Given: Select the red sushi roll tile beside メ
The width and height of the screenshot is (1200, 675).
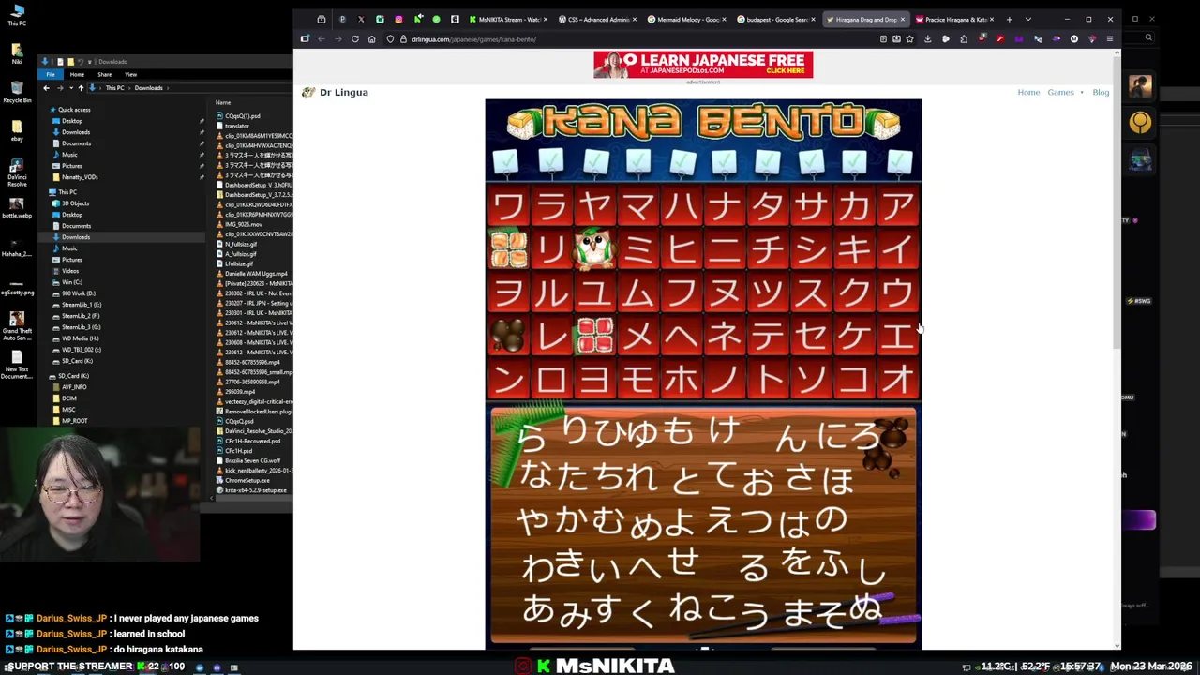Looking at the screenshot, I should (x=594, y=335).
